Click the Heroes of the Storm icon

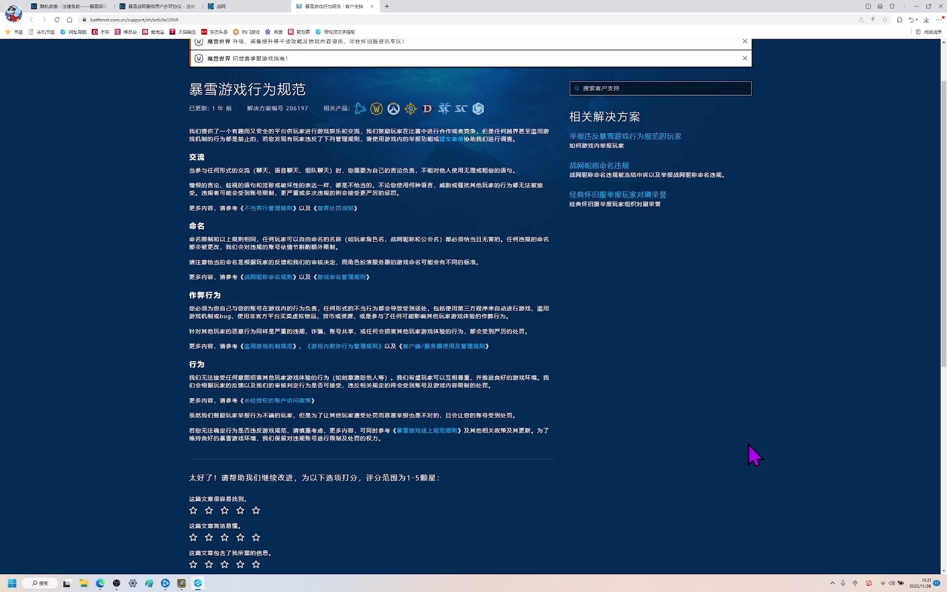pos(478,109)
